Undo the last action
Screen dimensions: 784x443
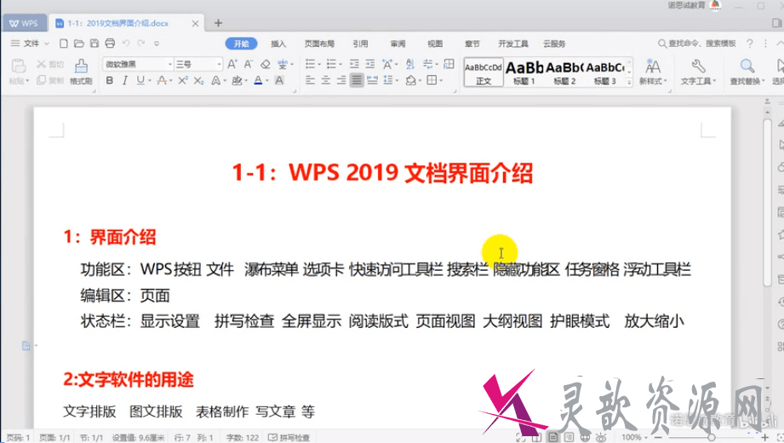point(126,43)
